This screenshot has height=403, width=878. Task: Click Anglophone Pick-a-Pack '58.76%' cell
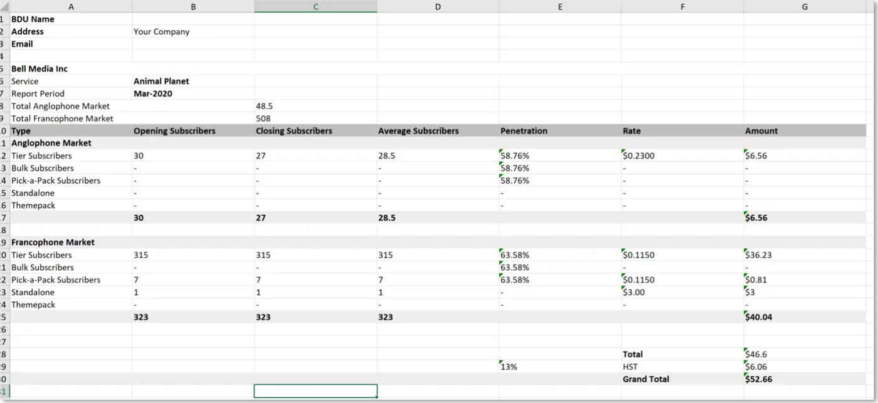click(x=560, y=181)
